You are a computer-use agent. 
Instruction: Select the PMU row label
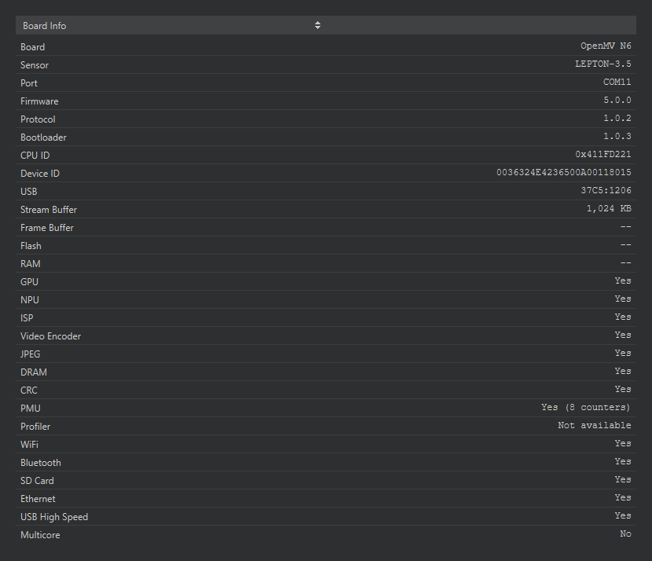pos(31,409)
